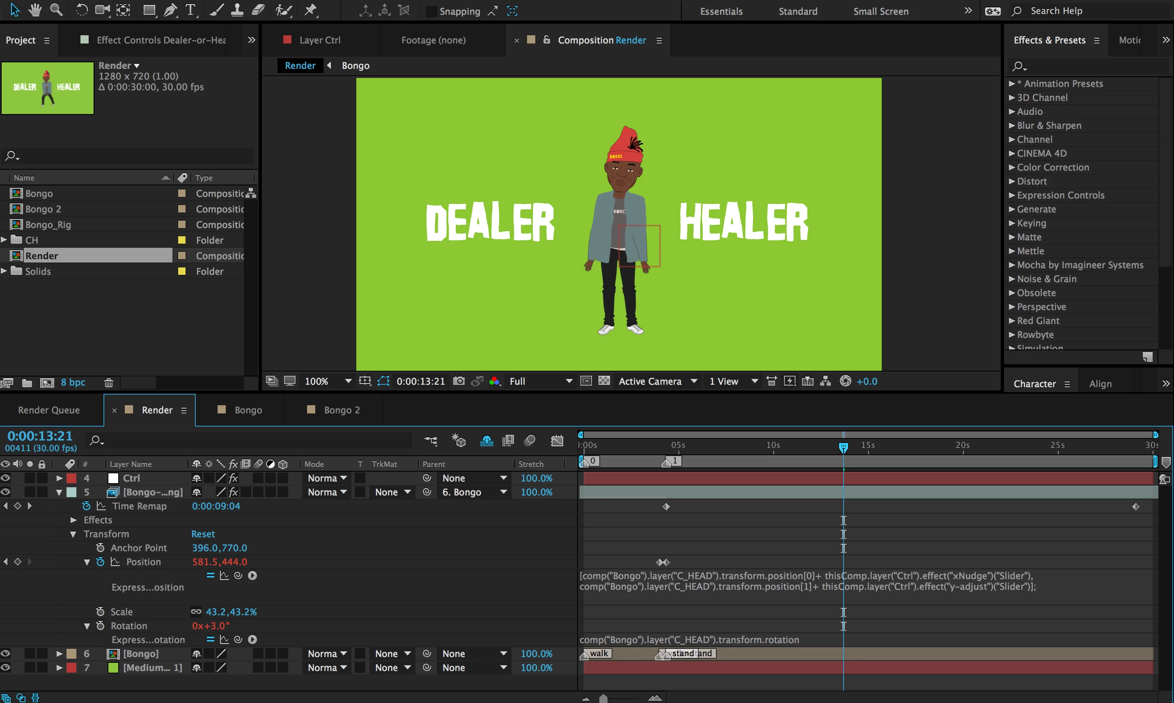1174x703 pixels.
Task: Select the Pan Behind anchor tool
Action: coord(123,10)
